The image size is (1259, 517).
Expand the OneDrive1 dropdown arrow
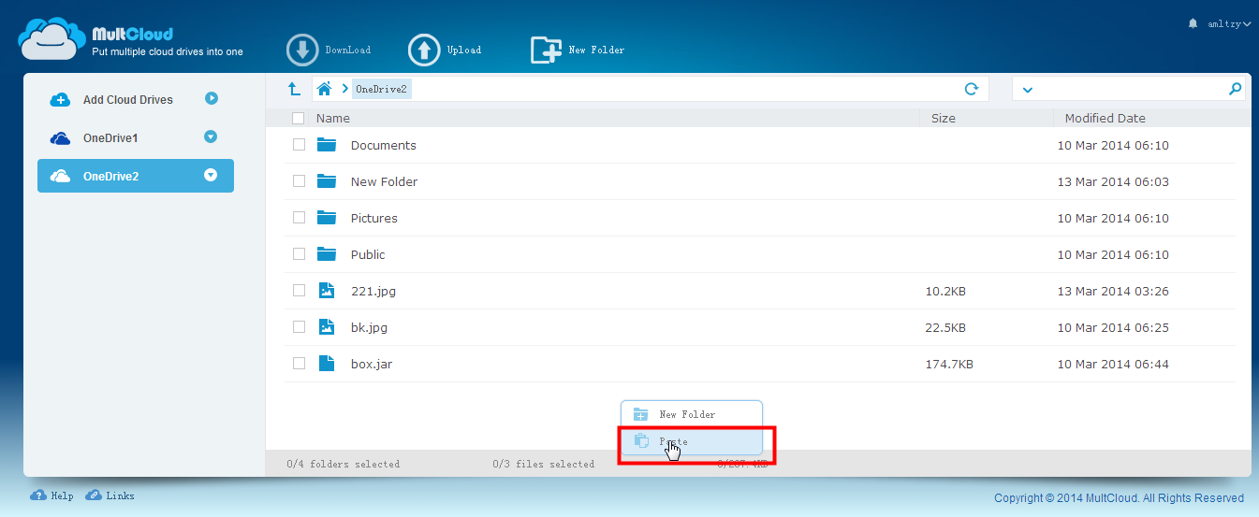(211, 136)
